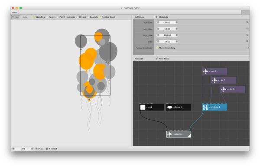Image resolution: width=260 pixels, height=166 pixels.
Task: Switch to the Viewer tab
Action: [x=16, y=17]
